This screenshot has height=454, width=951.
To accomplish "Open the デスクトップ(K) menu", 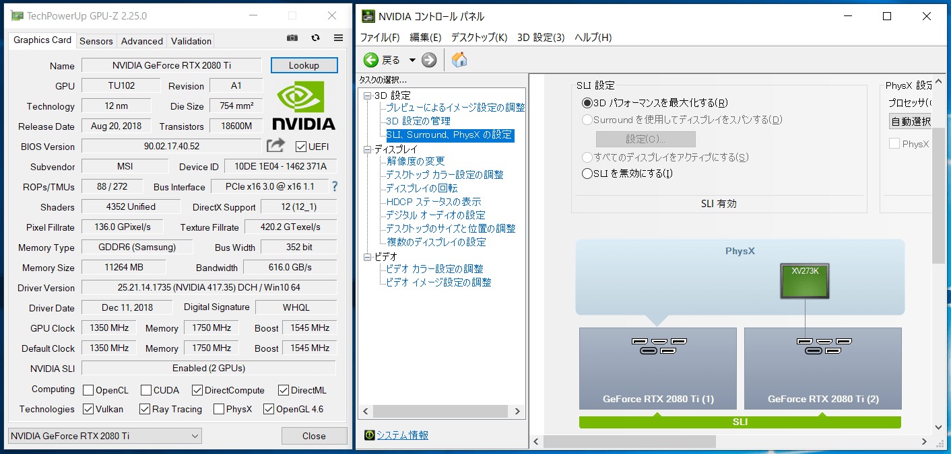I will [479, 38].
